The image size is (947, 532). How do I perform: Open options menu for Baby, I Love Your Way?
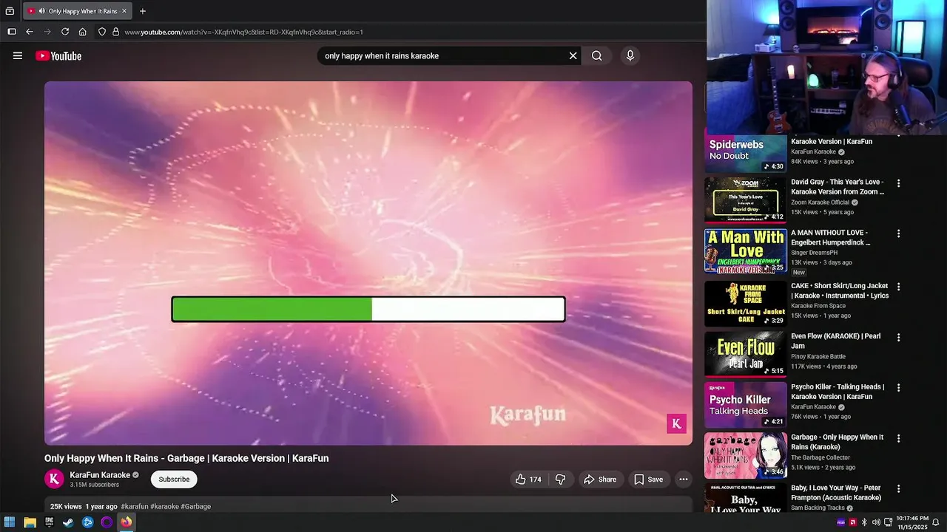tap(899, 488)
